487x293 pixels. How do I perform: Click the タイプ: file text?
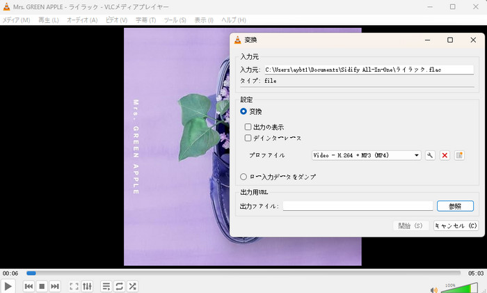(258, 81)
